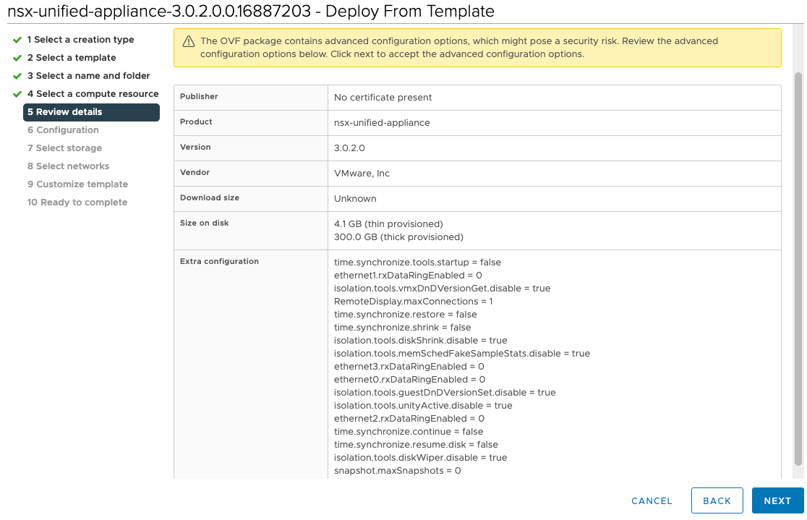Cancel the deploy from template wizard

click(652, 500)
